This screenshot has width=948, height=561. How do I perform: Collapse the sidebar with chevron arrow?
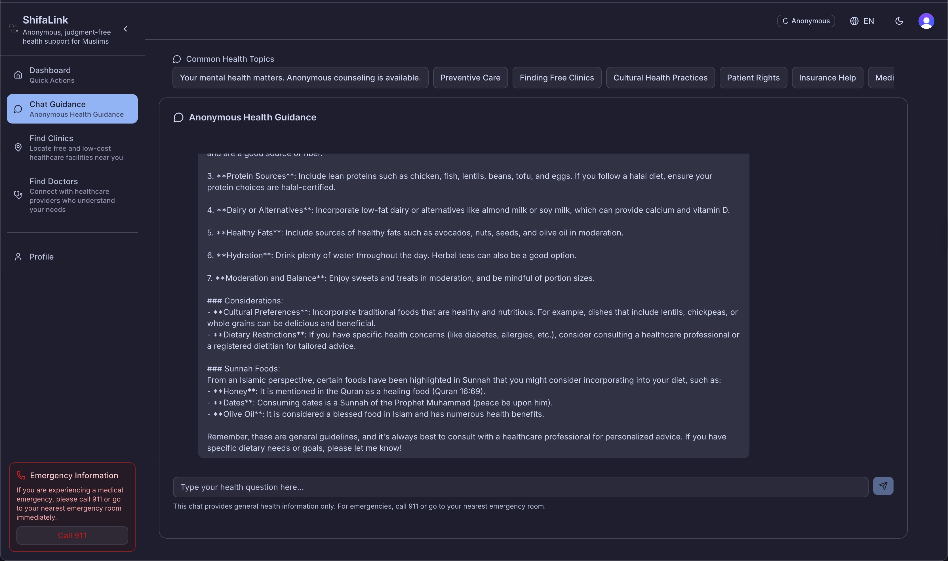[x=126, y=29]
